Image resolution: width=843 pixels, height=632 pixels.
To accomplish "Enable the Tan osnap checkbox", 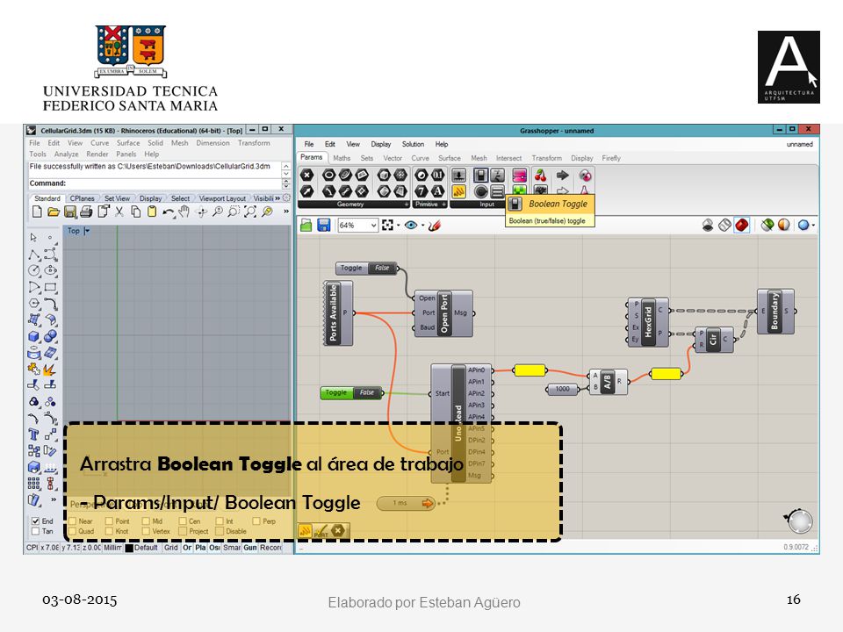I will click(x=35, y=531).
